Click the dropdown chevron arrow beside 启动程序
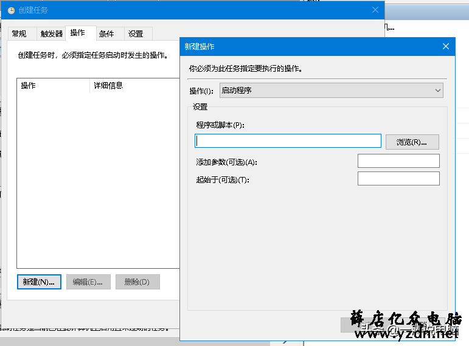 [437, 91]
